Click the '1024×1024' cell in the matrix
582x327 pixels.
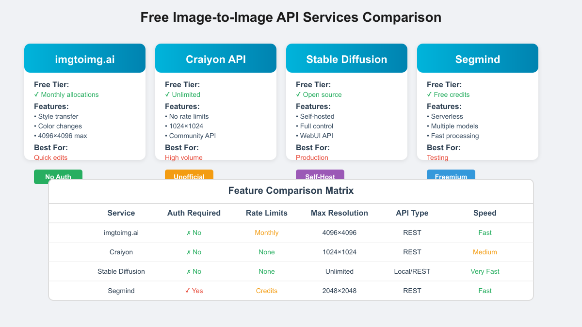(x=339, y=252)
